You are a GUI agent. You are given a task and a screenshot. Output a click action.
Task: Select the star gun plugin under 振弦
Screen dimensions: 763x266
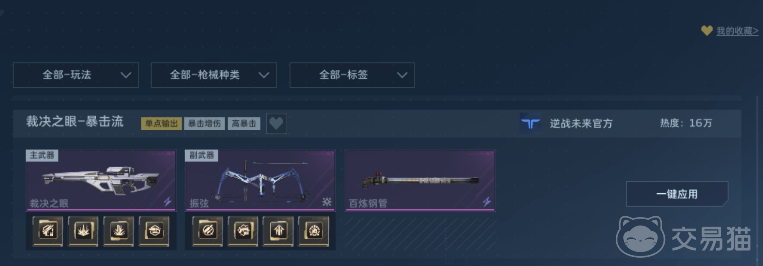point(243,231)
